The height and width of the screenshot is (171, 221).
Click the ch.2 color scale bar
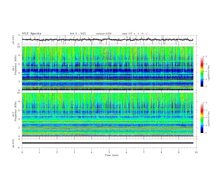point(202,118)
